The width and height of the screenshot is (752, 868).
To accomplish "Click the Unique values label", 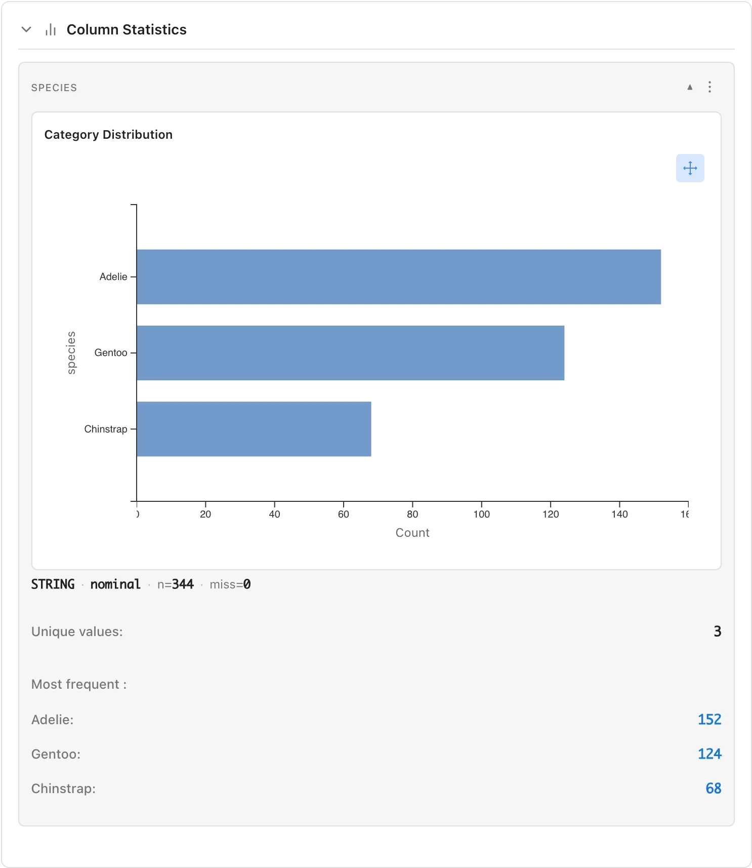I will coord(77,632).
